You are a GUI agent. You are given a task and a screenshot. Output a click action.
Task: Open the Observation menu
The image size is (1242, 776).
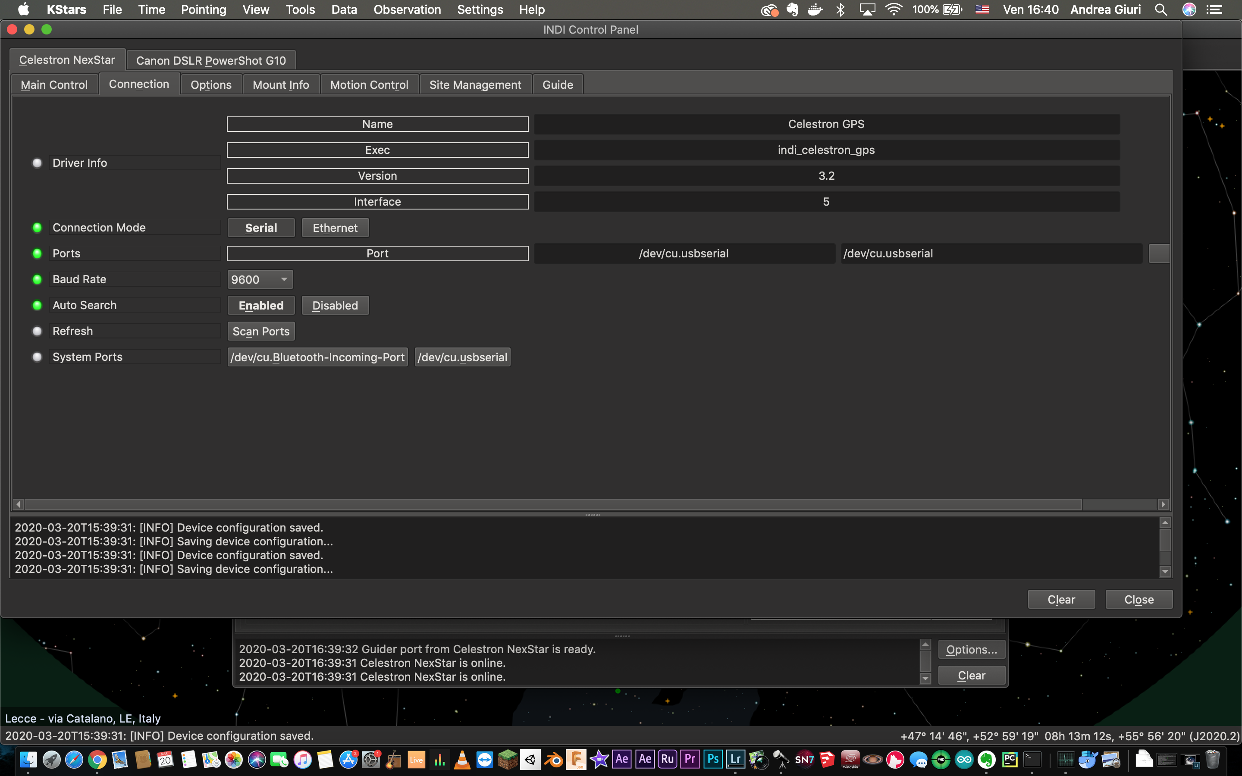click(x=407, y=9)
